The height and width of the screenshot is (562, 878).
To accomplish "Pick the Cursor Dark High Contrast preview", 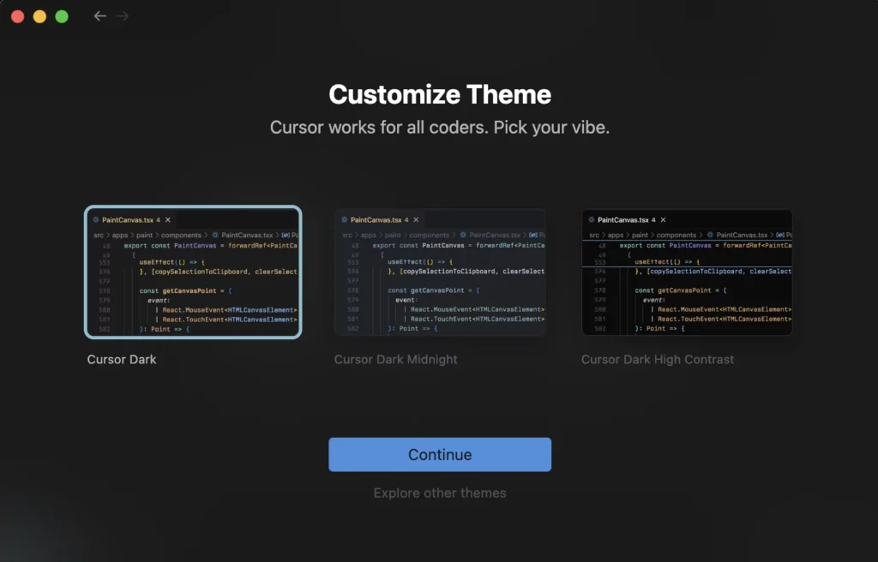I will (x=687, y=272).
